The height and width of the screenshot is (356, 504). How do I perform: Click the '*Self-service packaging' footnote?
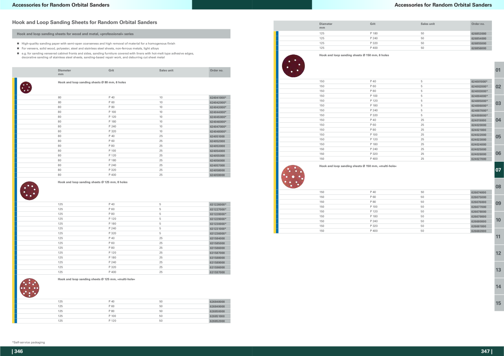(28, 343)
